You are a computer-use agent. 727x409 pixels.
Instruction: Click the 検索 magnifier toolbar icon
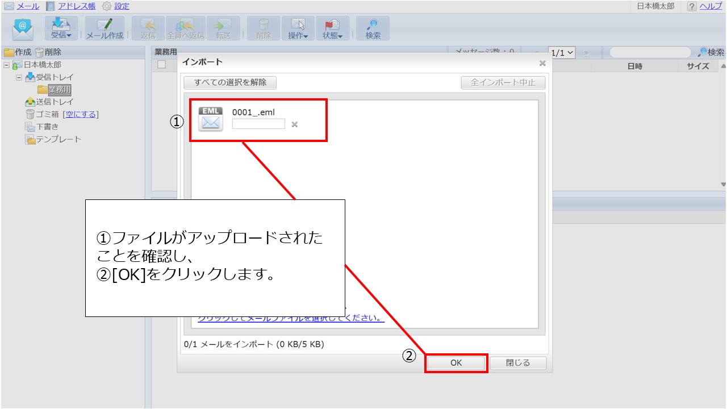pos(373,28)
